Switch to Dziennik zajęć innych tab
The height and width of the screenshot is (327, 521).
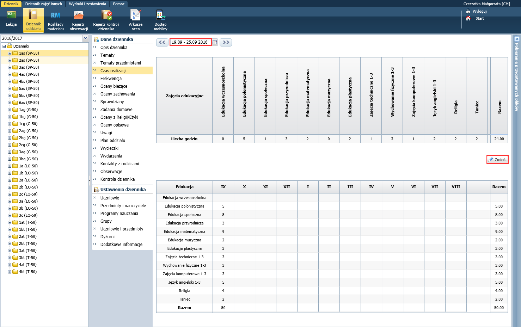tap(44, 4)
